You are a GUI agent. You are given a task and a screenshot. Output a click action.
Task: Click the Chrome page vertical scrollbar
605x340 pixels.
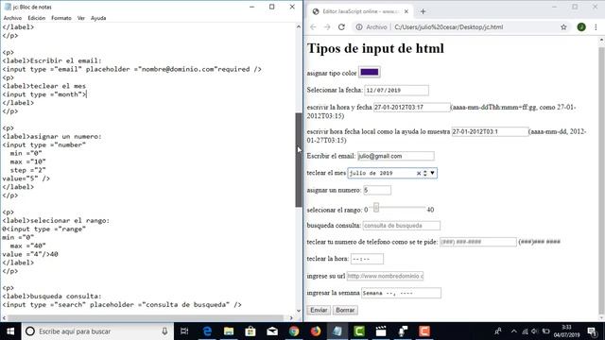coord(601,180)
